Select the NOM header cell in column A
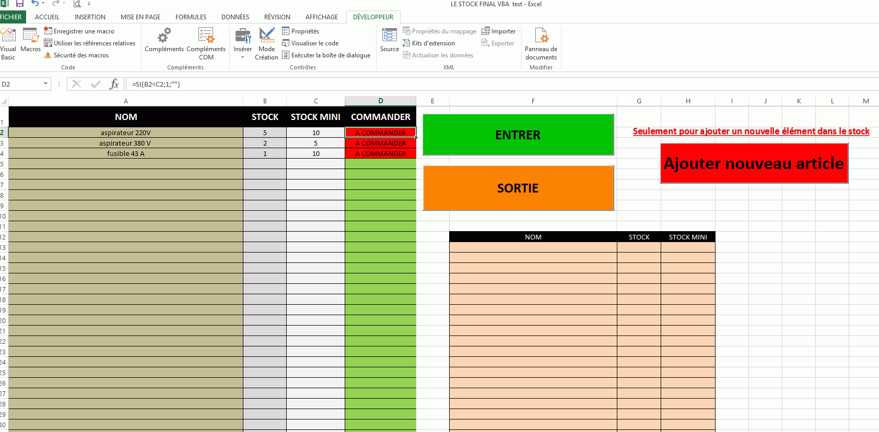The image size is (879, 432). tap(126, 117)
